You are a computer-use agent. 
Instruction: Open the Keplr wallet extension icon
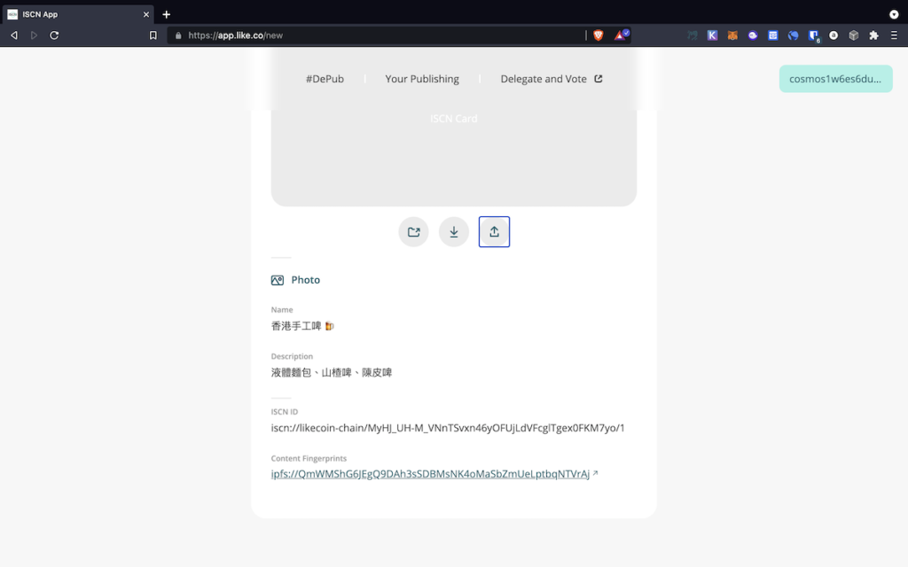coord(712,35)
